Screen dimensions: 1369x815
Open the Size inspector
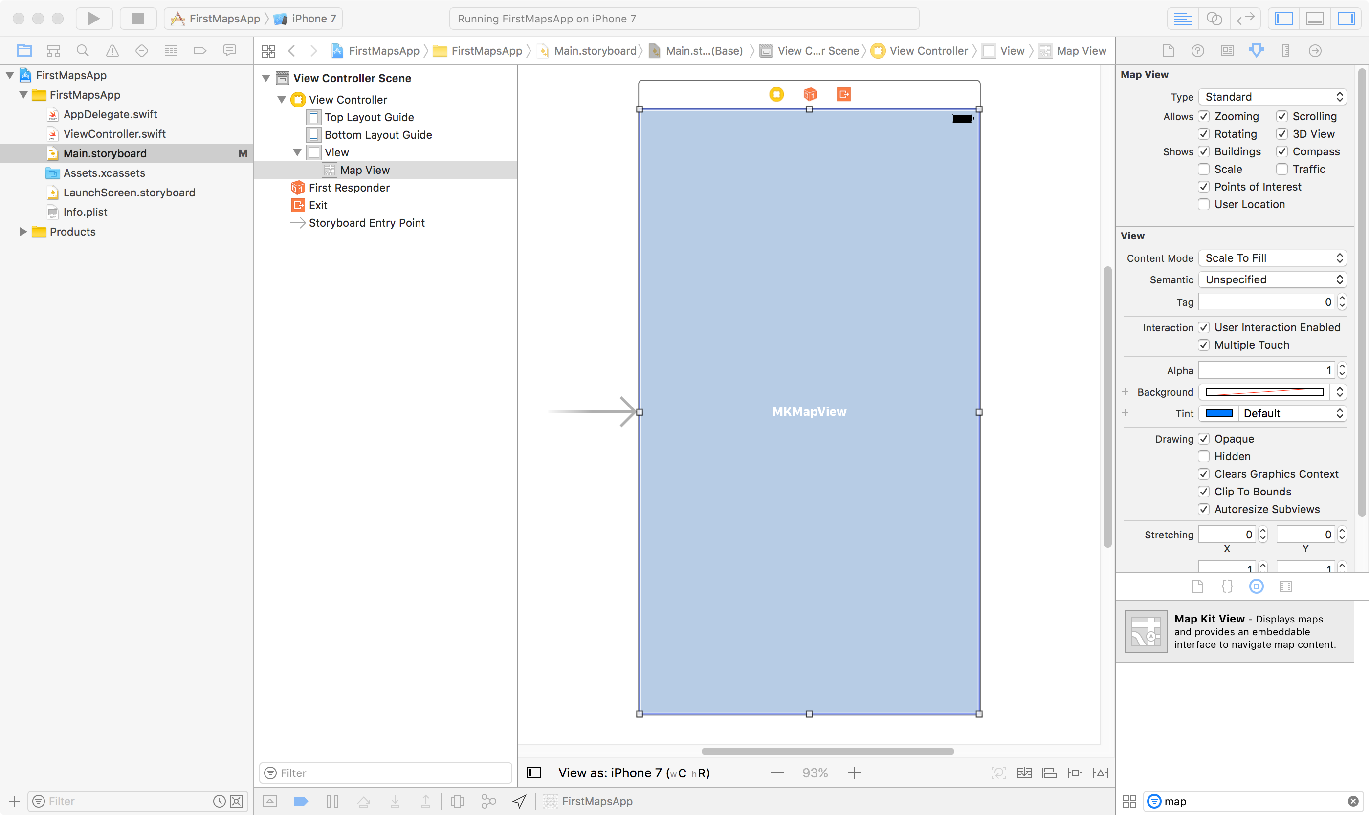pos(1285,50)
